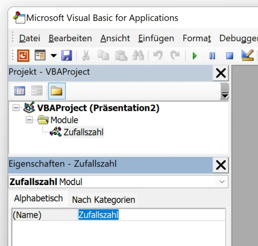This screenshot has width=258, height=246.
Task: Toggle Design Mode icon in toolbar
Action: click(x=247, y=55)
